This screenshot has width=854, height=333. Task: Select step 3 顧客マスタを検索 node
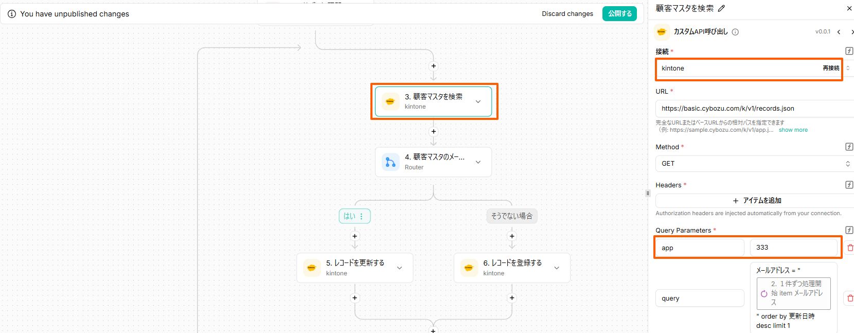click(433, 101)
